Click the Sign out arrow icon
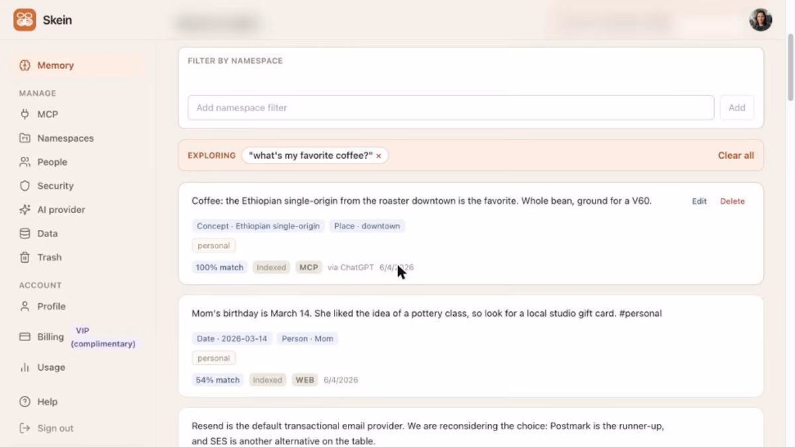 click(x=25, y=428)
